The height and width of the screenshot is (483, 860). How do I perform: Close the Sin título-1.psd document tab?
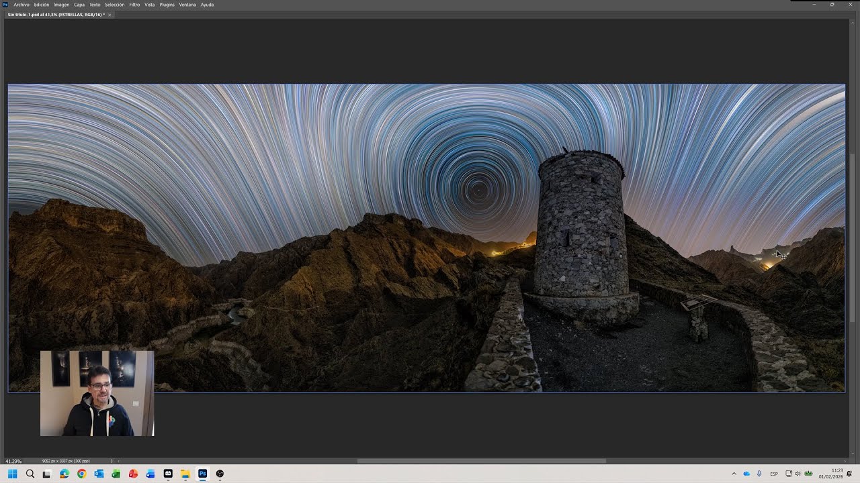pos(110,15)
